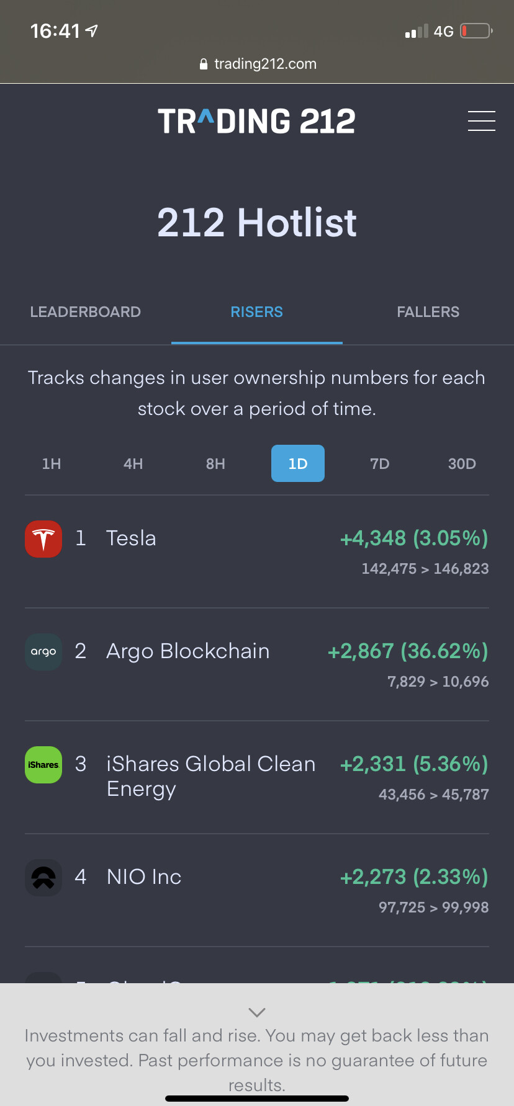The height and width of the screenshot is (1106, 514).
Task: Click the Trading 212 logo
Action: point(256,121)
